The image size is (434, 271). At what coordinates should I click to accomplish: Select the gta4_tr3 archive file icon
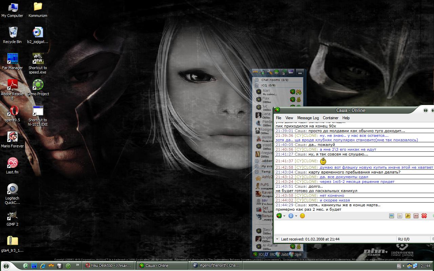coord(12,245)
